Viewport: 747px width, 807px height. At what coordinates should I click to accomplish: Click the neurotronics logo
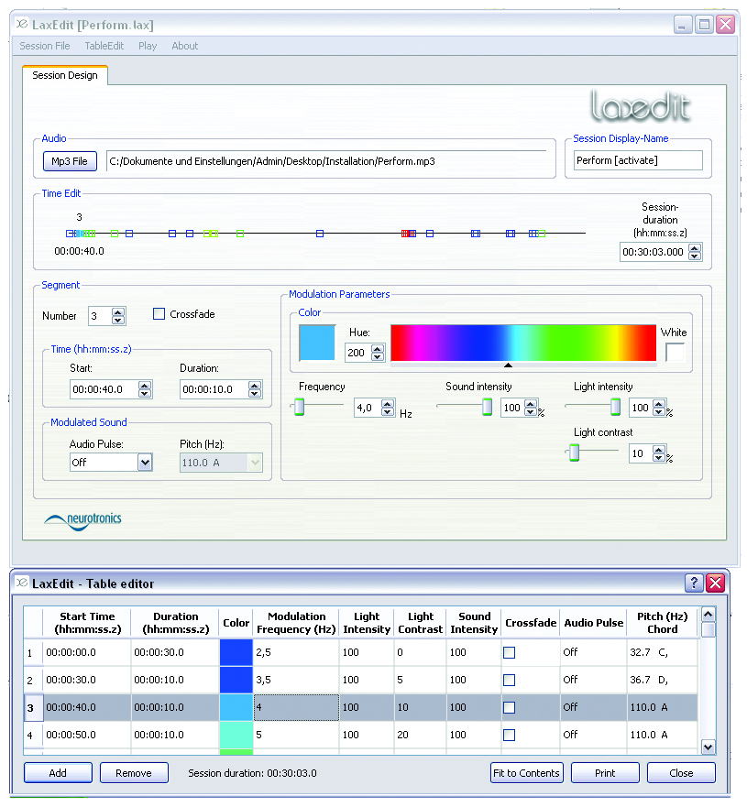click(x=83, y=519)
